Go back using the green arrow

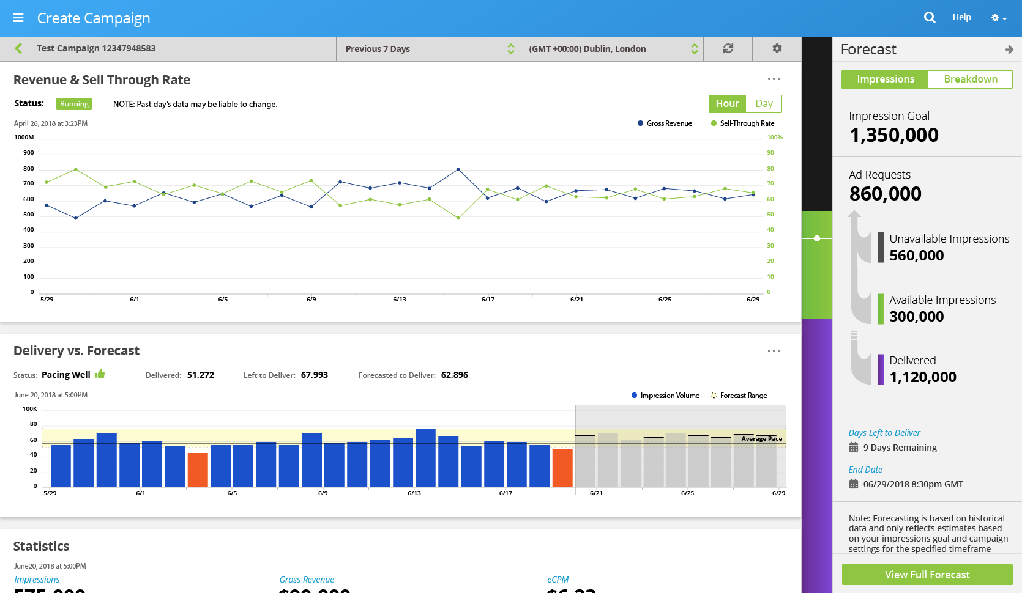[18, 48]
